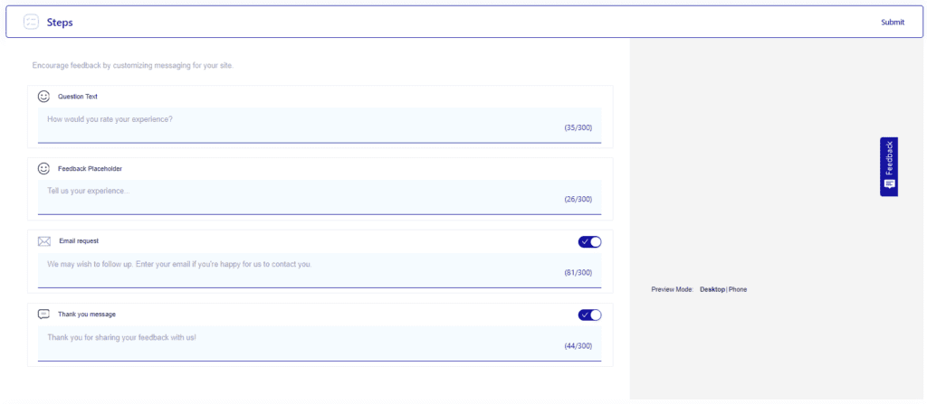The width and height of the screenshot is (927, 404).
Task: Click the Steps checklist icon in header
Action: tap(31, 22)
